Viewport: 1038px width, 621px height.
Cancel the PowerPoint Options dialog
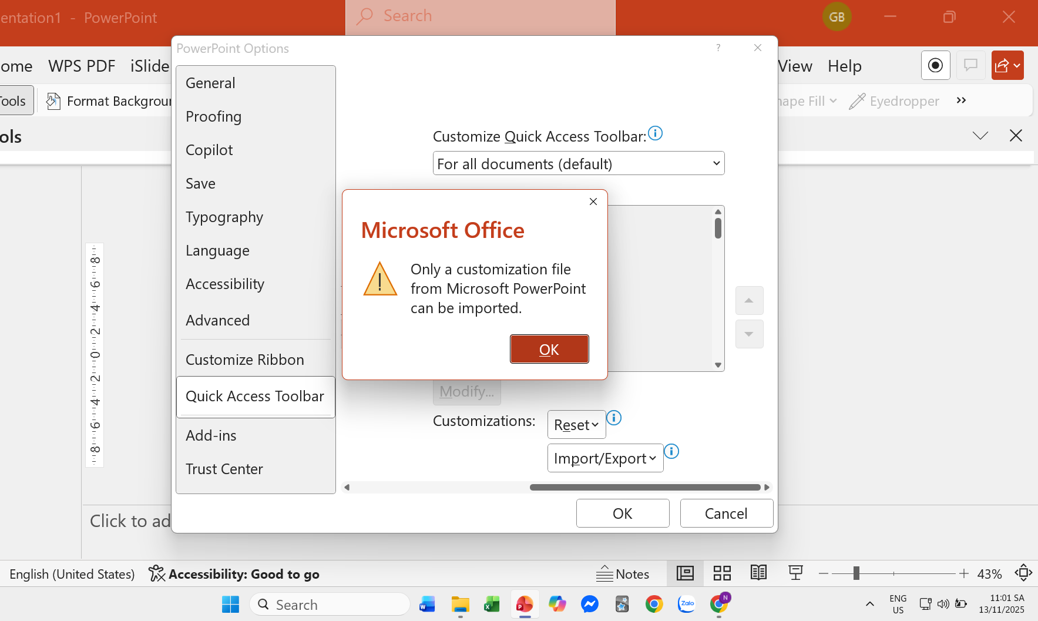point(727,513)
